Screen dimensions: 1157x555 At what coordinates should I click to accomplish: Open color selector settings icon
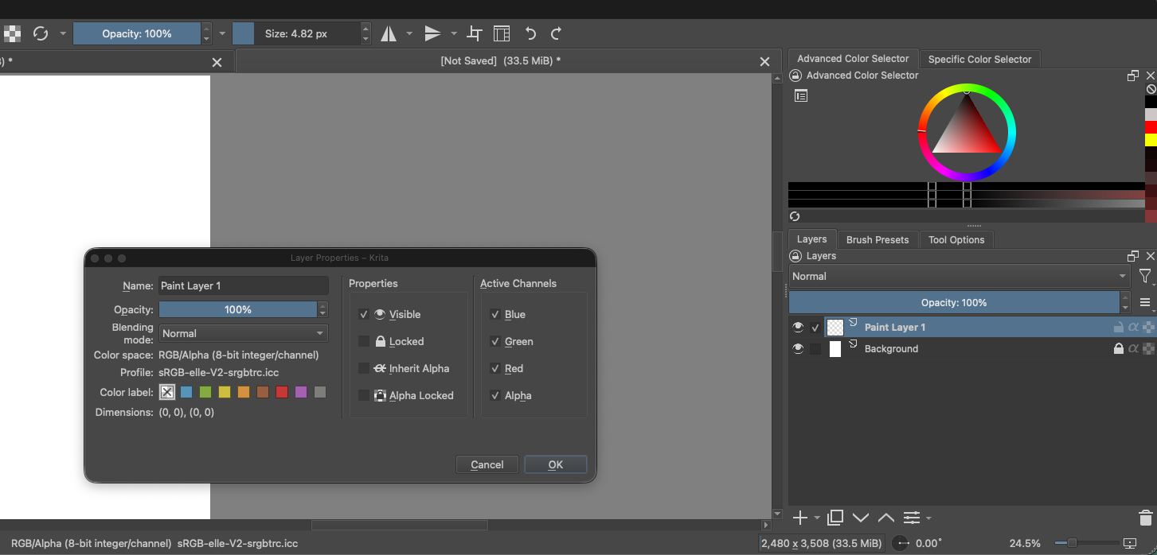(801, 96)
